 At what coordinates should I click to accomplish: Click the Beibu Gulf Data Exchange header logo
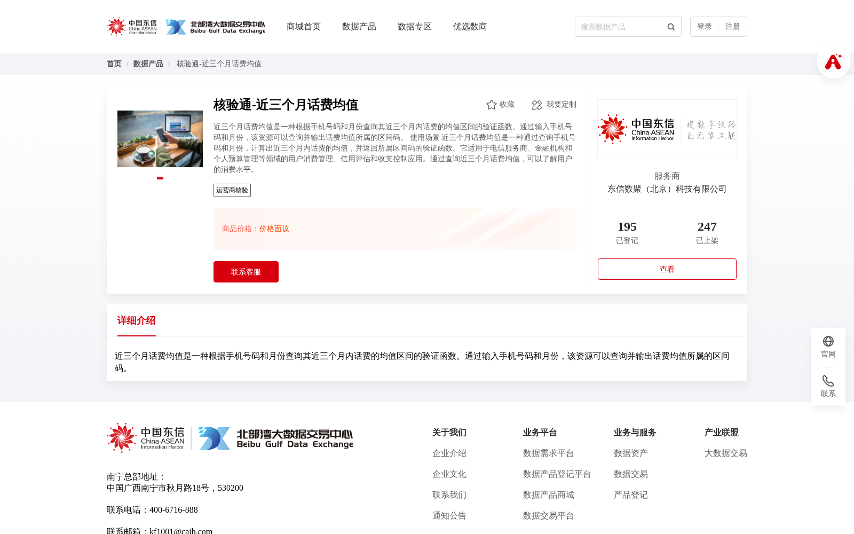coord(215,27)
